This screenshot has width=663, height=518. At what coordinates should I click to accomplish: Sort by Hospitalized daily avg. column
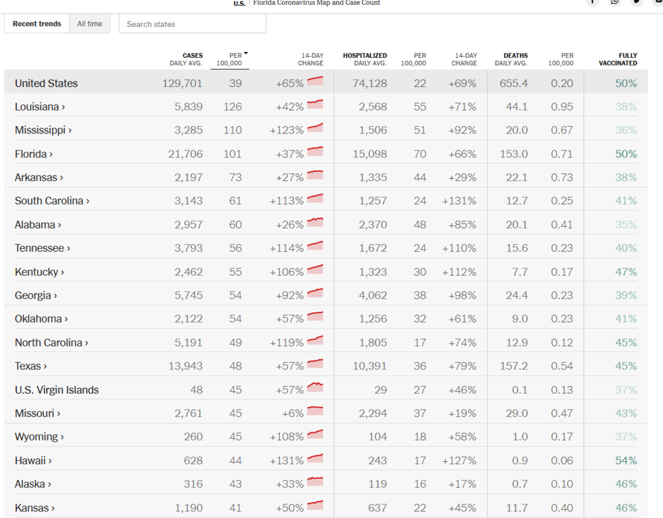tap(365, 59)
